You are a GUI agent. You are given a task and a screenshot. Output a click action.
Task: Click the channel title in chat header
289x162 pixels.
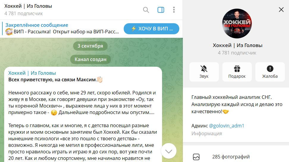point(28,6)
